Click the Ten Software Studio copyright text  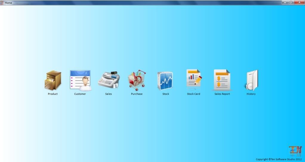pos(279,159)
